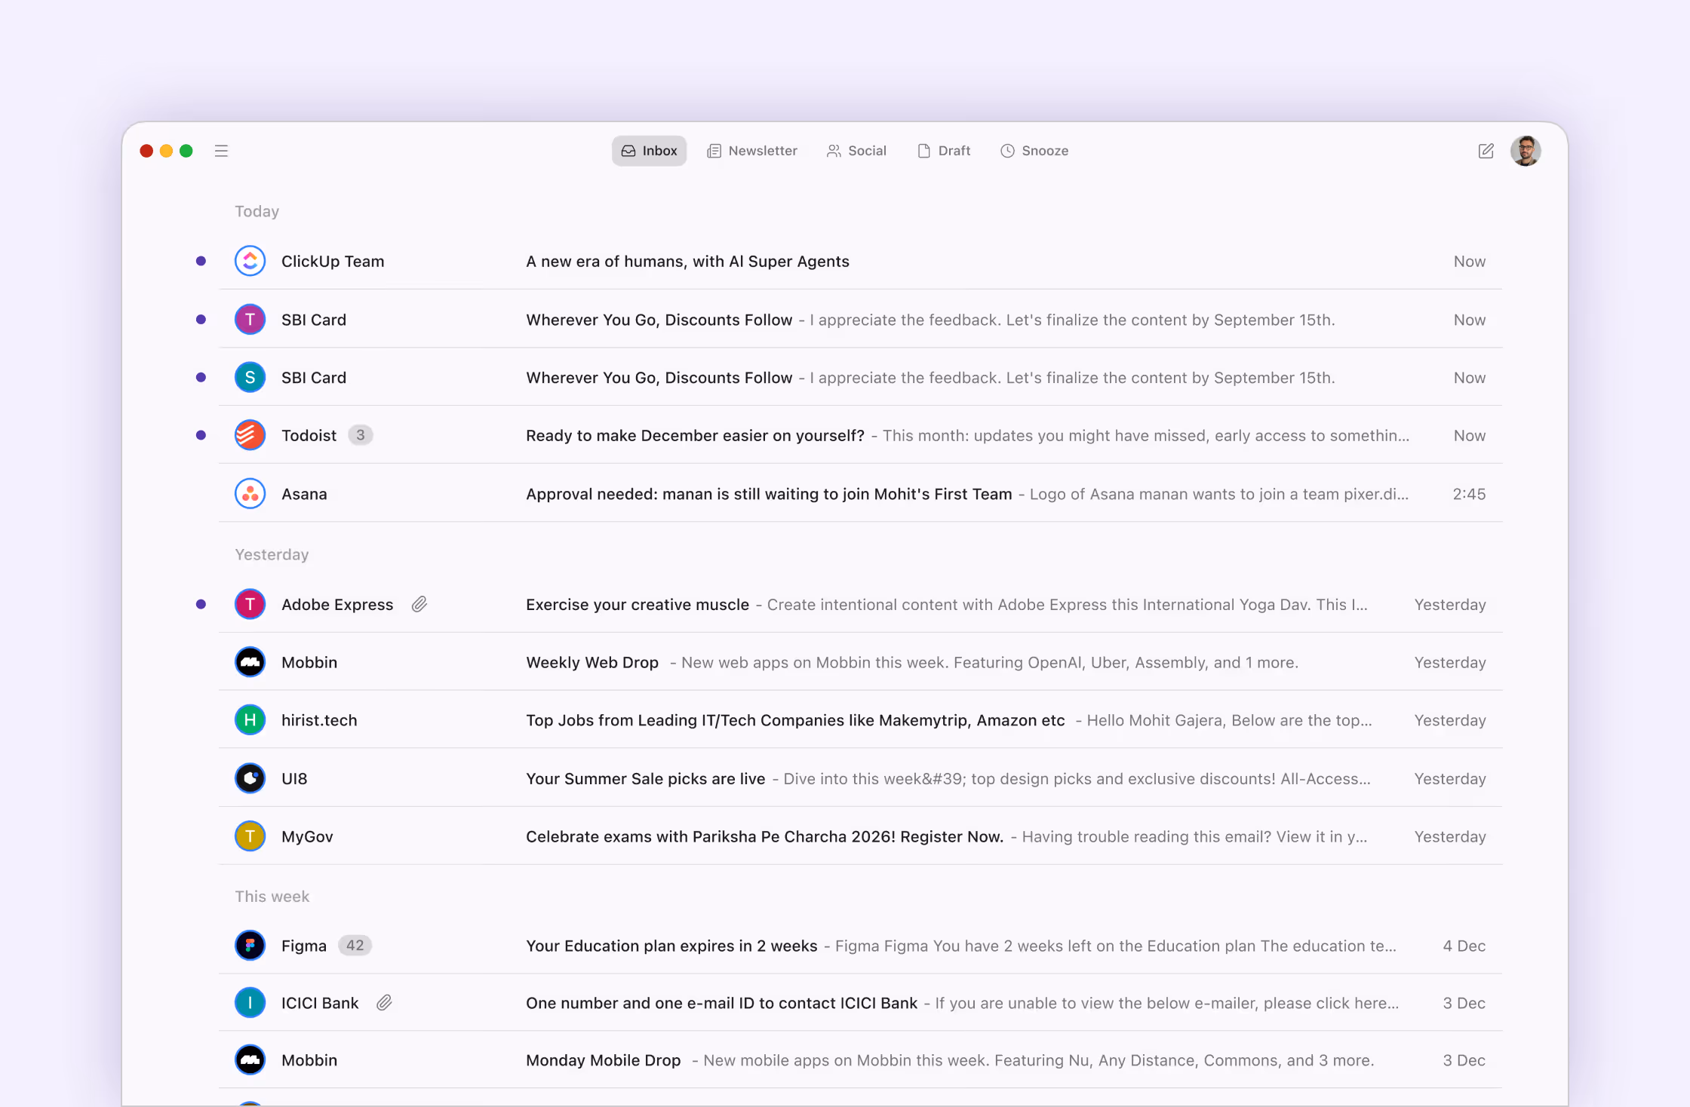This screenshot has width=1690, height=1107.
Task: Click the Today section header
Action: pyautogui.click(x=257, y=211)
